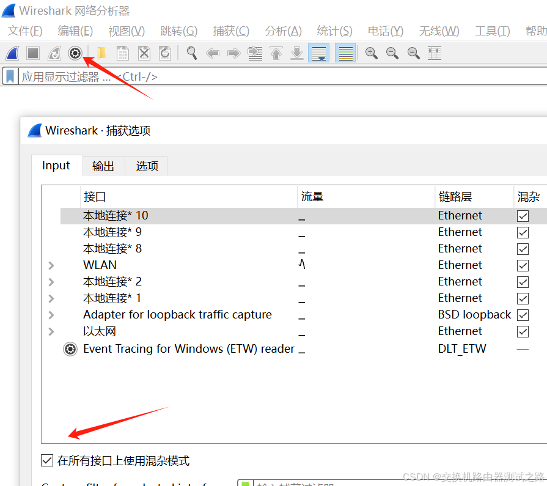Jump to last packet
Screen dimensions: 547x486
tap(297, 53)
